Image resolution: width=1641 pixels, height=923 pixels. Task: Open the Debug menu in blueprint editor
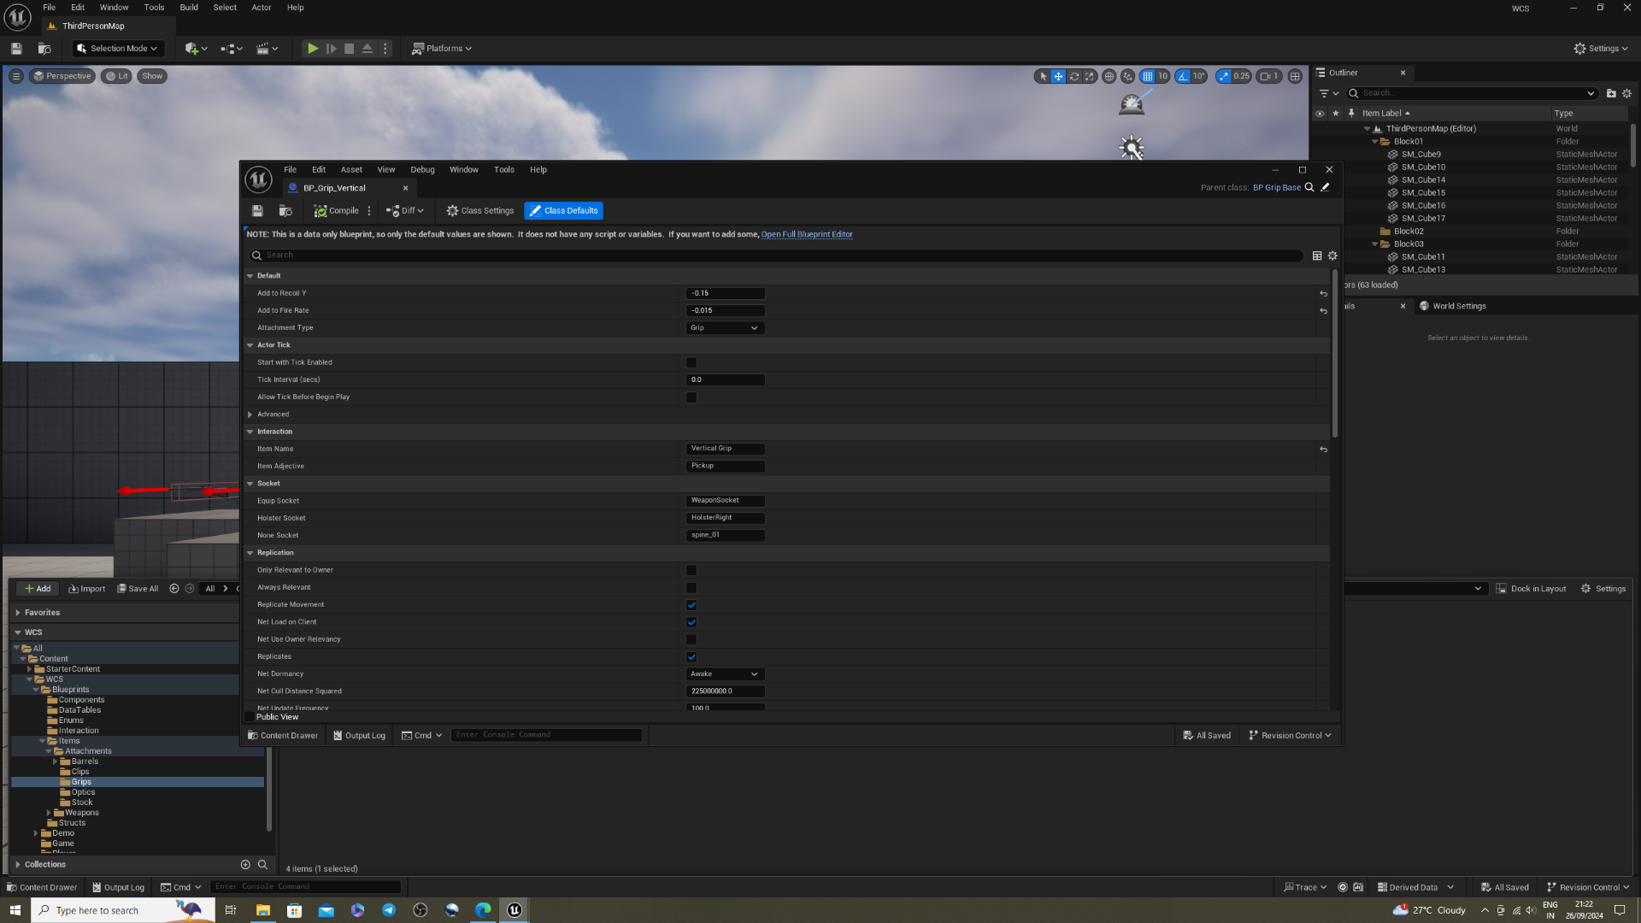(x=422, y=170)
